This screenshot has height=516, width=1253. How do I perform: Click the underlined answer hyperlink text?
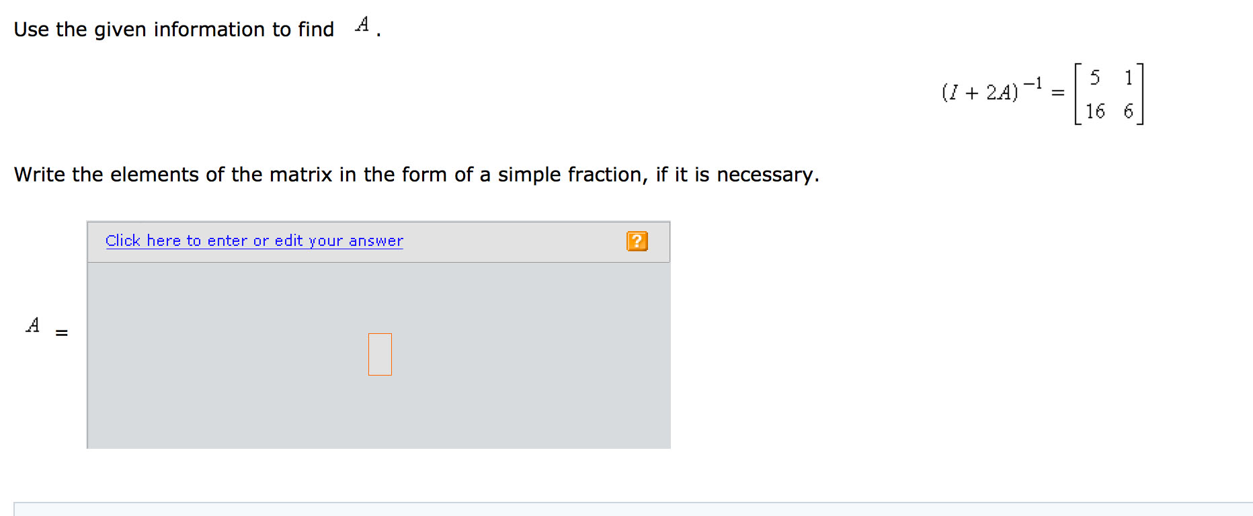[254, 241]
